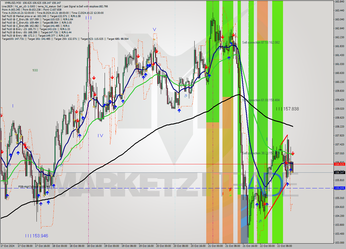The image size is (346, 249).
Task: Click the red 156.525 price tag
Action: [x=340, y=164]
